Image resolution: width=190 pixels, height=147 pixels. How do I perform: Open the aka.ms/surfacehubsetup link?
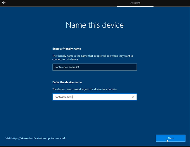point(30,138)
